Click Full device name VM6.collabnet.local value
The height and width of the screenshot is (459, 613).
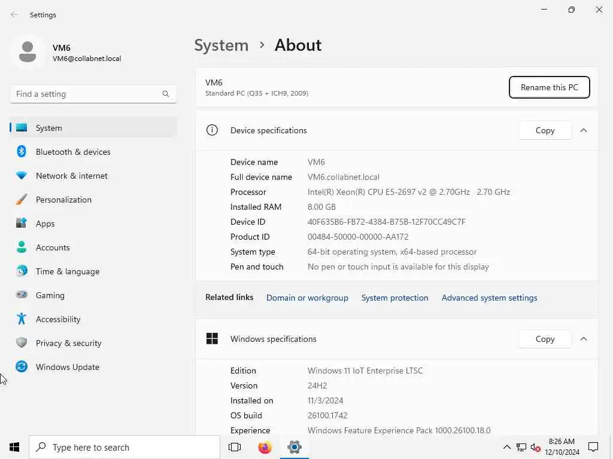[343, 177]
